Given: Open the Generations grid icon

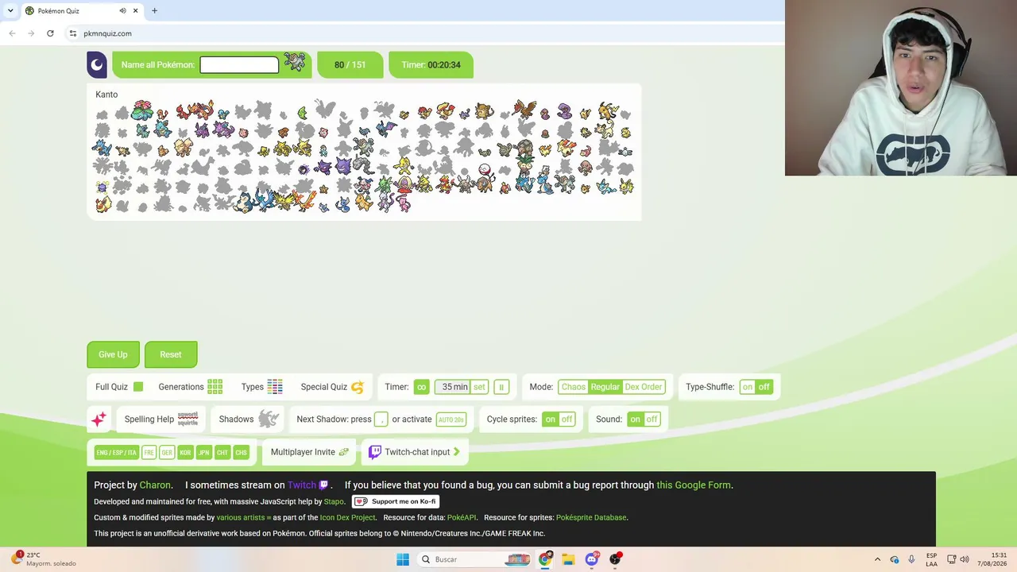Looking at the screenshot, I should pyautogui.click(x=215, y=387).
